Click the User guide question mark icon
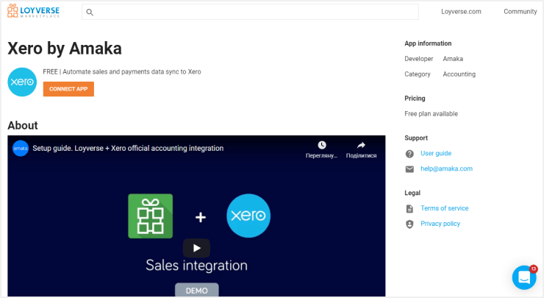544x298 pixels. click(409, 154)
